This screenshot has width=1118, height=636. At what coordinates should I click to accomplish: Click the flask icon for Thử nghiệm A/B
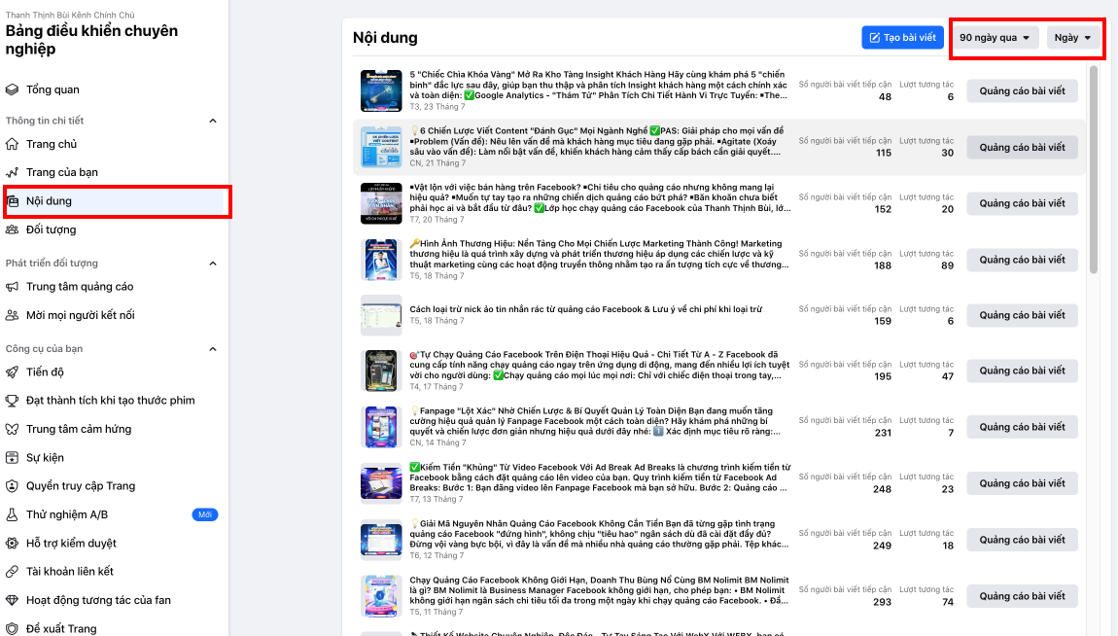[12, 514]
